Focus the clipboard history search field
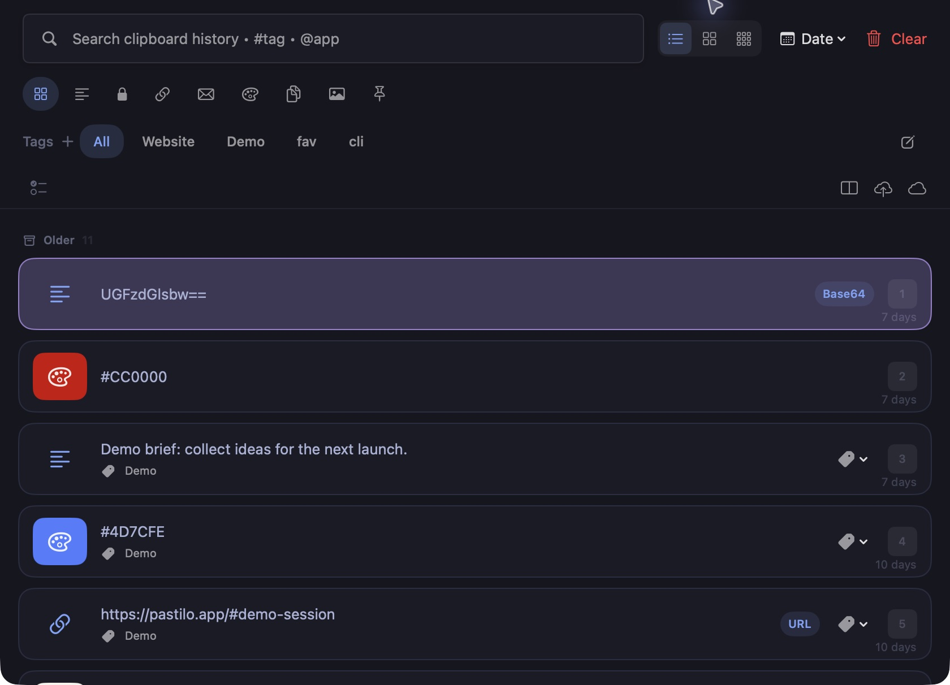Viewport: 950px width, 685px height. tap(333, 38)
